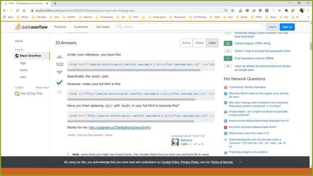Click share under the answer
Viewport: 313px width, 176px height.
click(x=72, y=135)
